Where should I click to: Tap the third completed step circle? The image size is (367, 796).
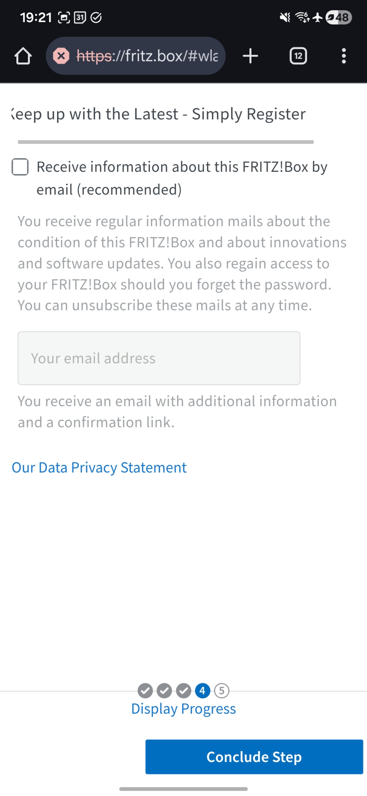point(183,691)
